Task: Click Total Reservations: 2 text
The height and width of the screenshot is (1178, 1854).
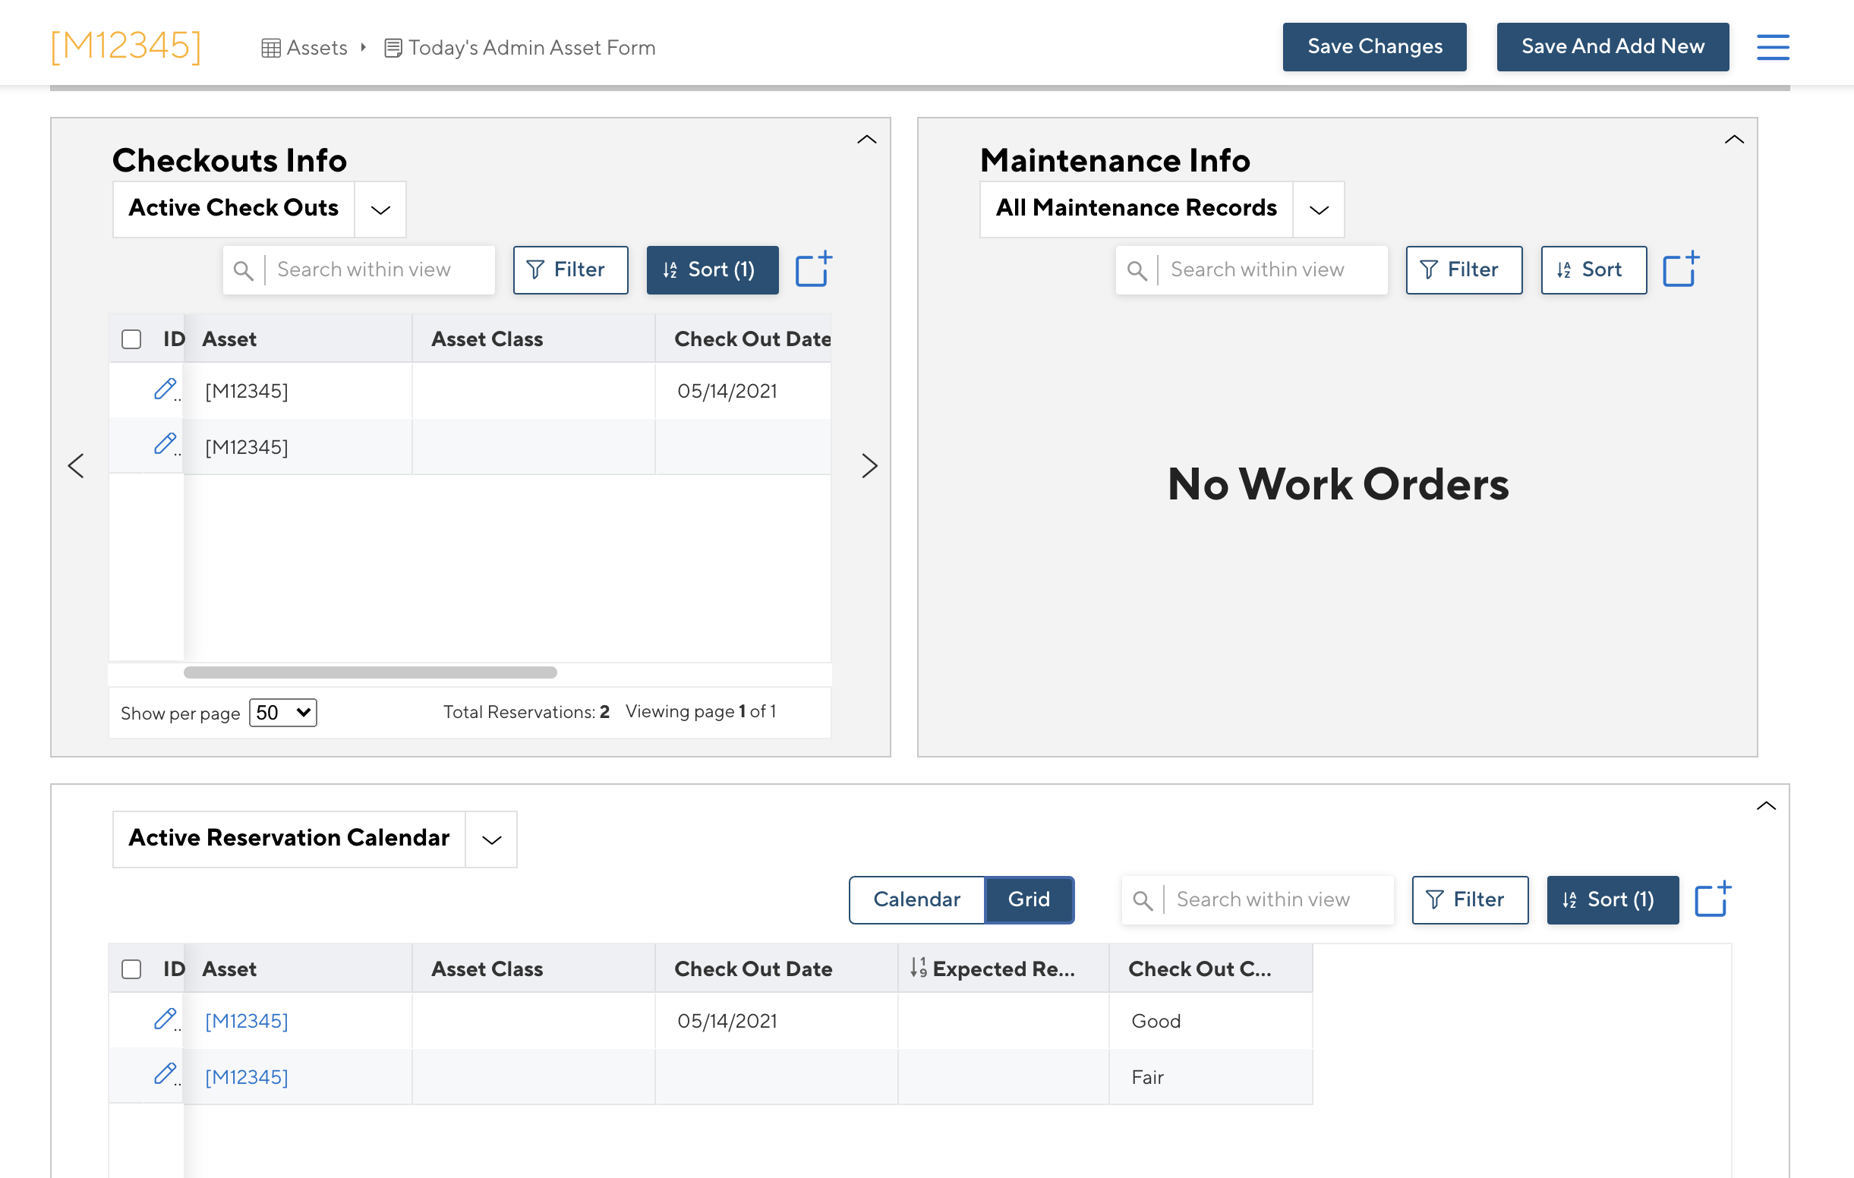Action: point(526,711)
